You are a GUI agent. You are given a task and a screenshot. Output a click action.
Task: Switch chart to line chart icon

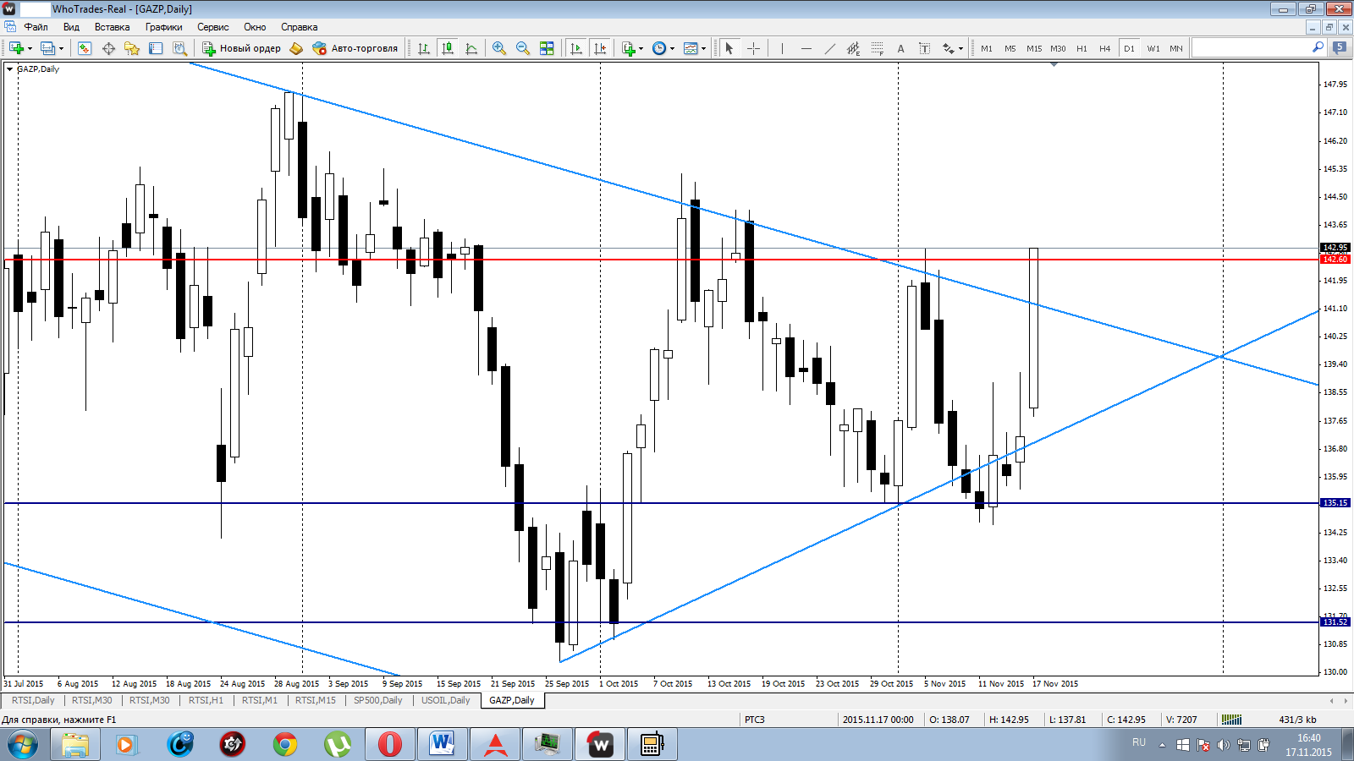pyautogui.click(x=471, y=48)
